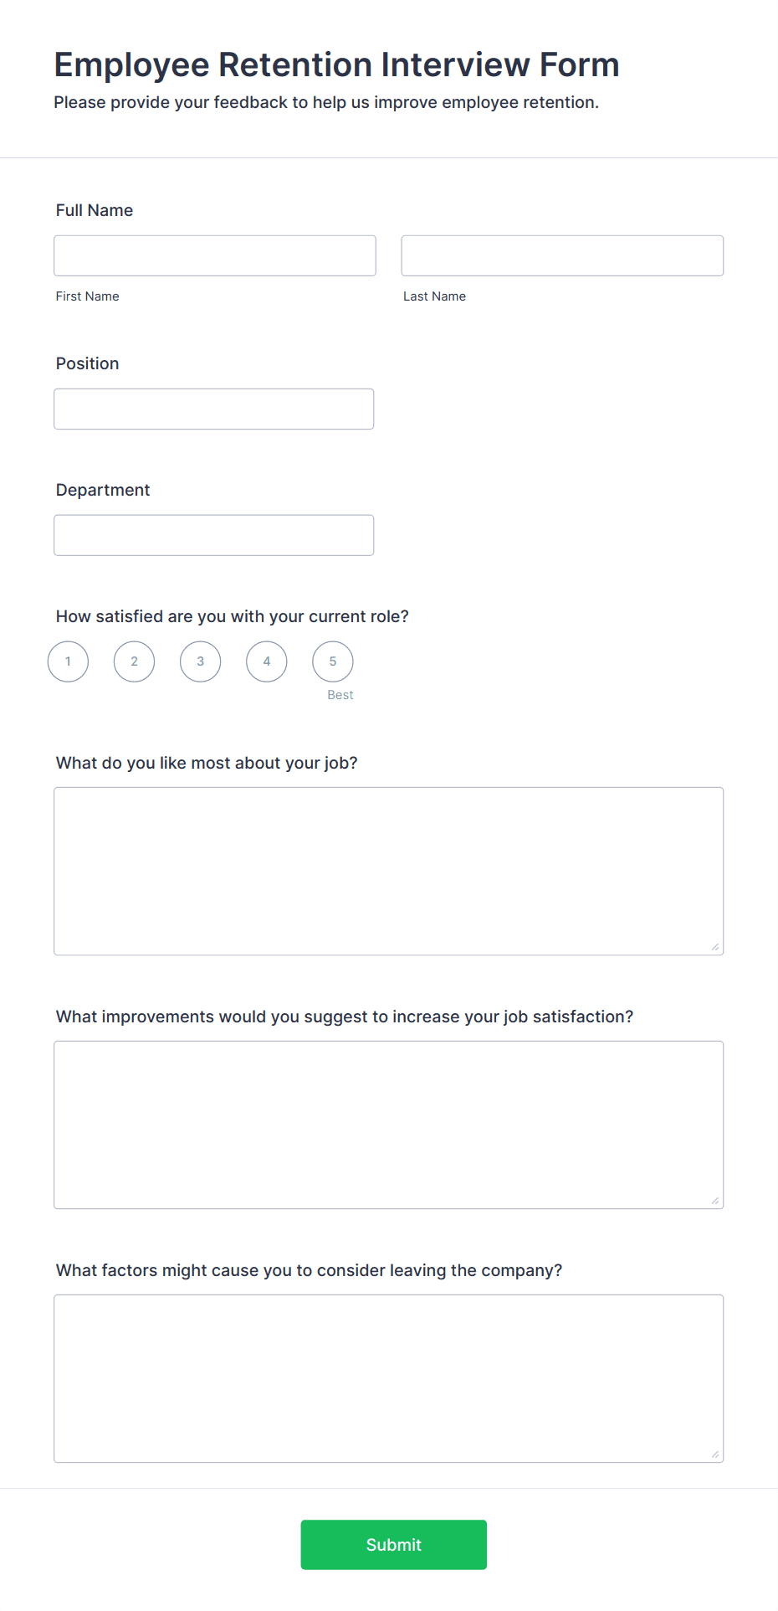Click the form title Employee Retention Interview Form
Viewport: 778px width, 1611px height.
pos(336,64)
